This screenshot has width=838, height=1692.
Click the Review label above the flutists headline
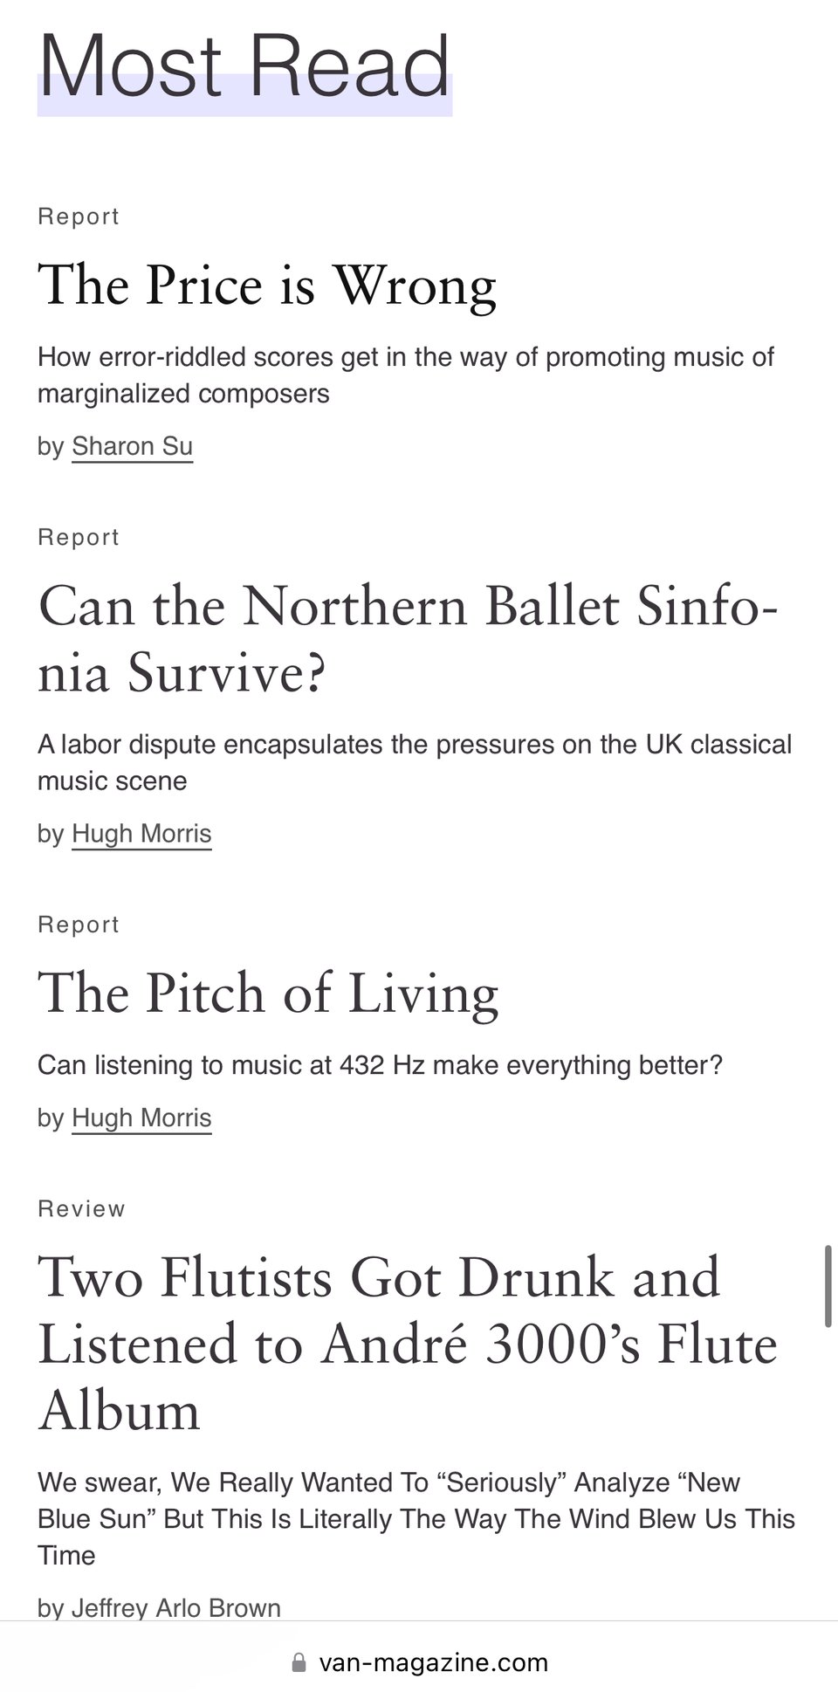pos(81,1209)
